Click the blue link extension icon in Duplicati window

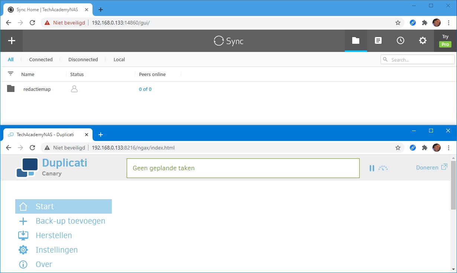coord(413,148)
